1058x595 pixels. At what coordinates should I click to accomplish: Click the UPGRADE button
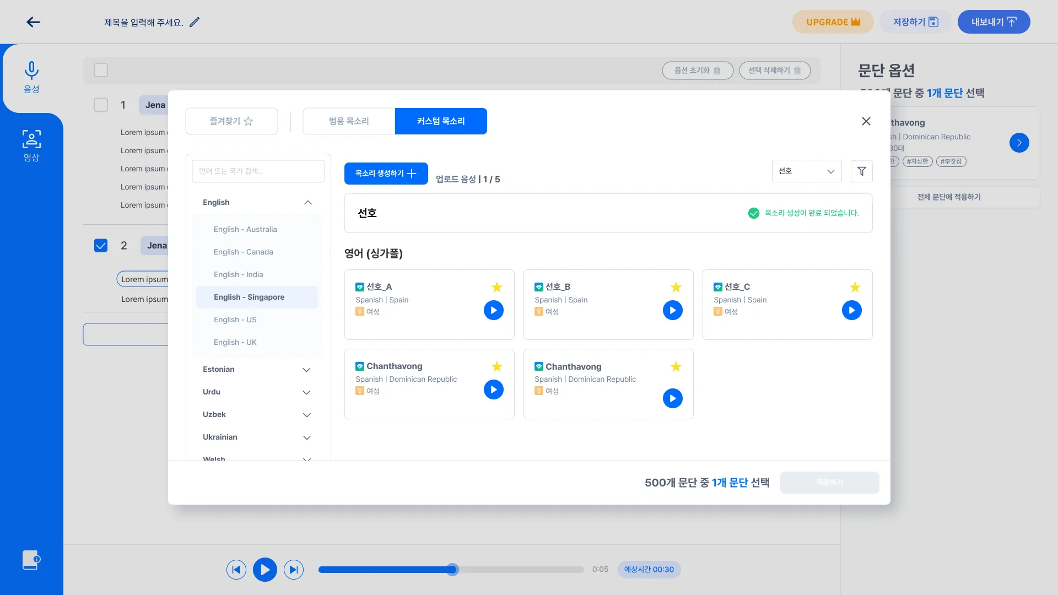click(833, 22)
